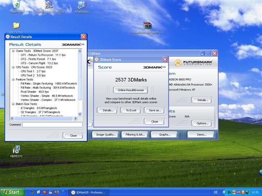Click the 3DMark Score title bar icon
The image size is (262, 196).
tap(97, 60)
